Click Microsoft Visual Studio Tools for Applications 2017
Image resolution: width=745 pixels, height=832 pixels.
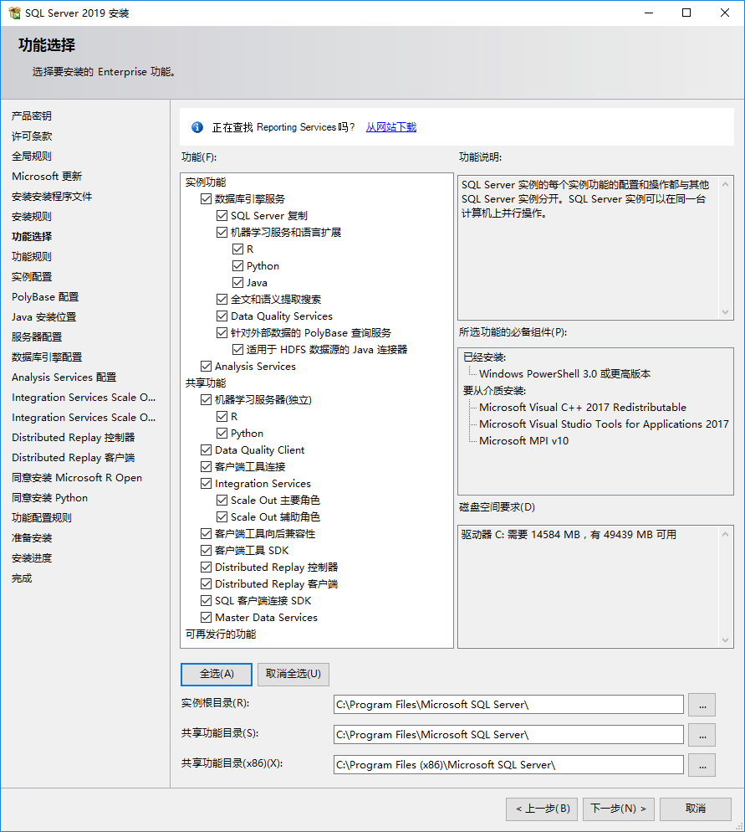pyautogui.click(x=604, y=424)
